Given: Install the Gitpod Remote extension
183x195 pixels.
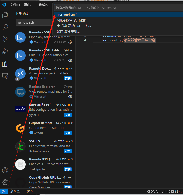Looking at the screenshot, I should click(68, 133).
